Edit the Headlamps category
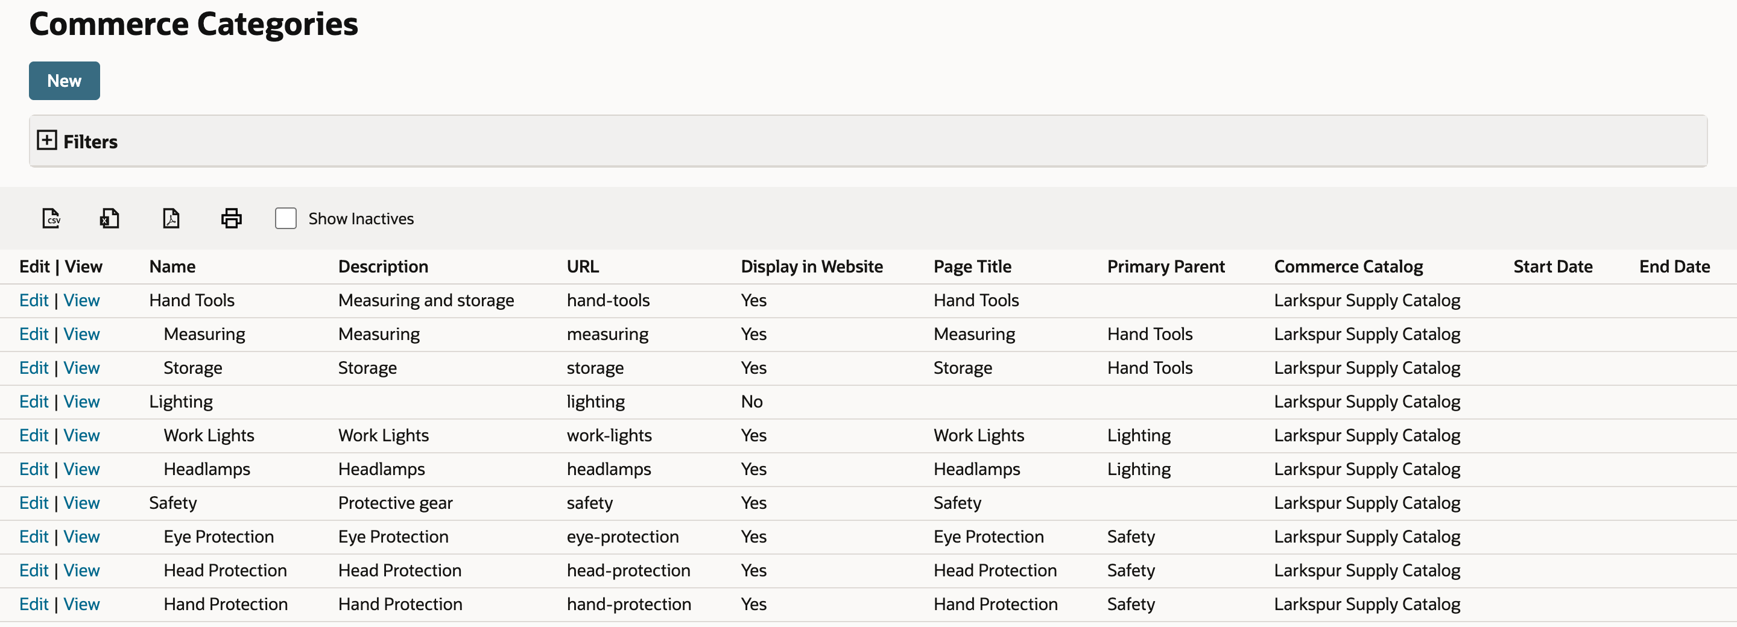The width and height of the screenshot is (1737, 627). click(x=34, y=469)
